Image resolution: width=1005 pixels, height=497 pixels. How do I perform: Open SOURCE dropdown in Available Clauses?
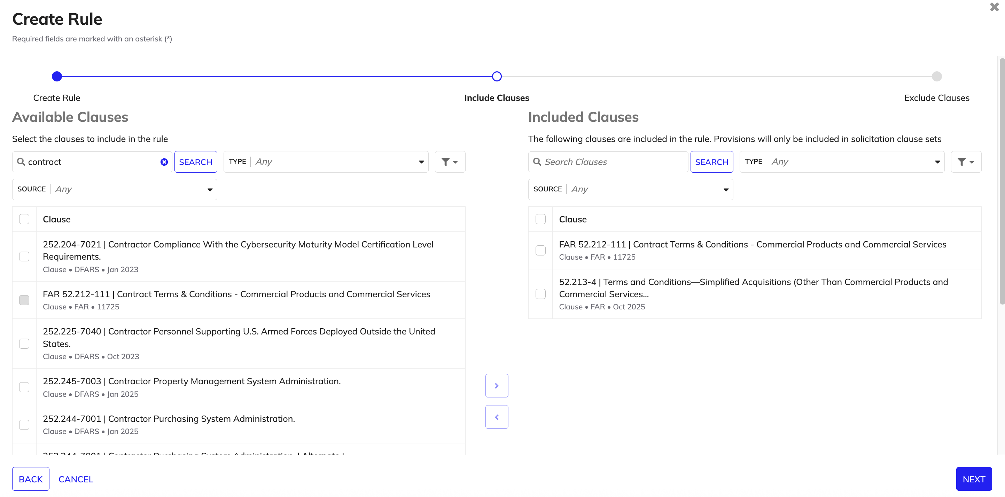[115, 189]
